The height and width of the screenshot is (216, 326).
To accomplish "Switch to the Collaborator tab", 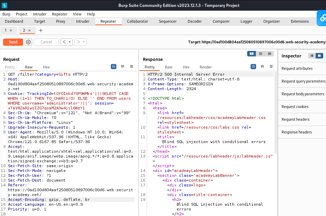I will 137,21.
